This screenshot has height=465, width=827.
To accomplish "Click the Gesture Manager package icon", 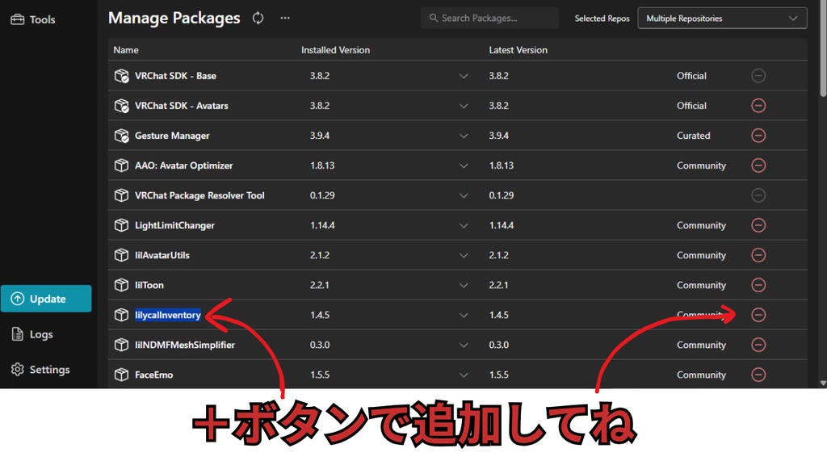I will click(122, 136).
